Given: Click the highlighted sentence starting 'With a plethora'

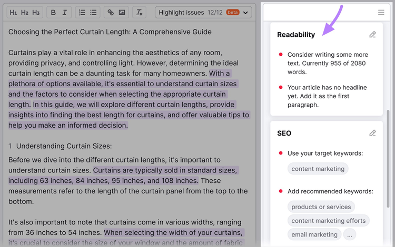Looking at the screenshot, I should tap(123, 89).
